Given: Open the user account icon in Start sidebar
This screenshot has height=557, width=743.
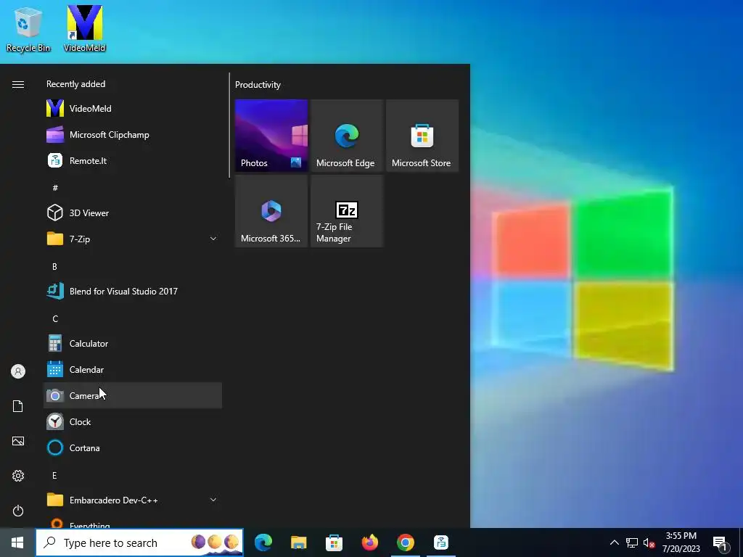Looking at the screenshot, I should (18, 371).
